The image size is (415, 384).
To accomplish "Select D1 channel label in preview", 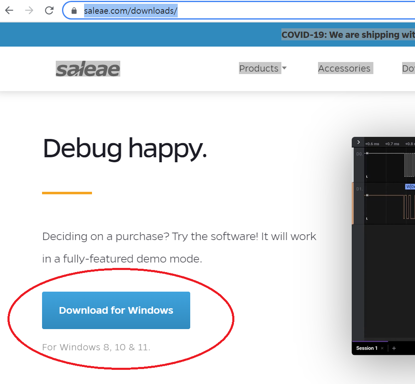I will [x=359, y=189].
